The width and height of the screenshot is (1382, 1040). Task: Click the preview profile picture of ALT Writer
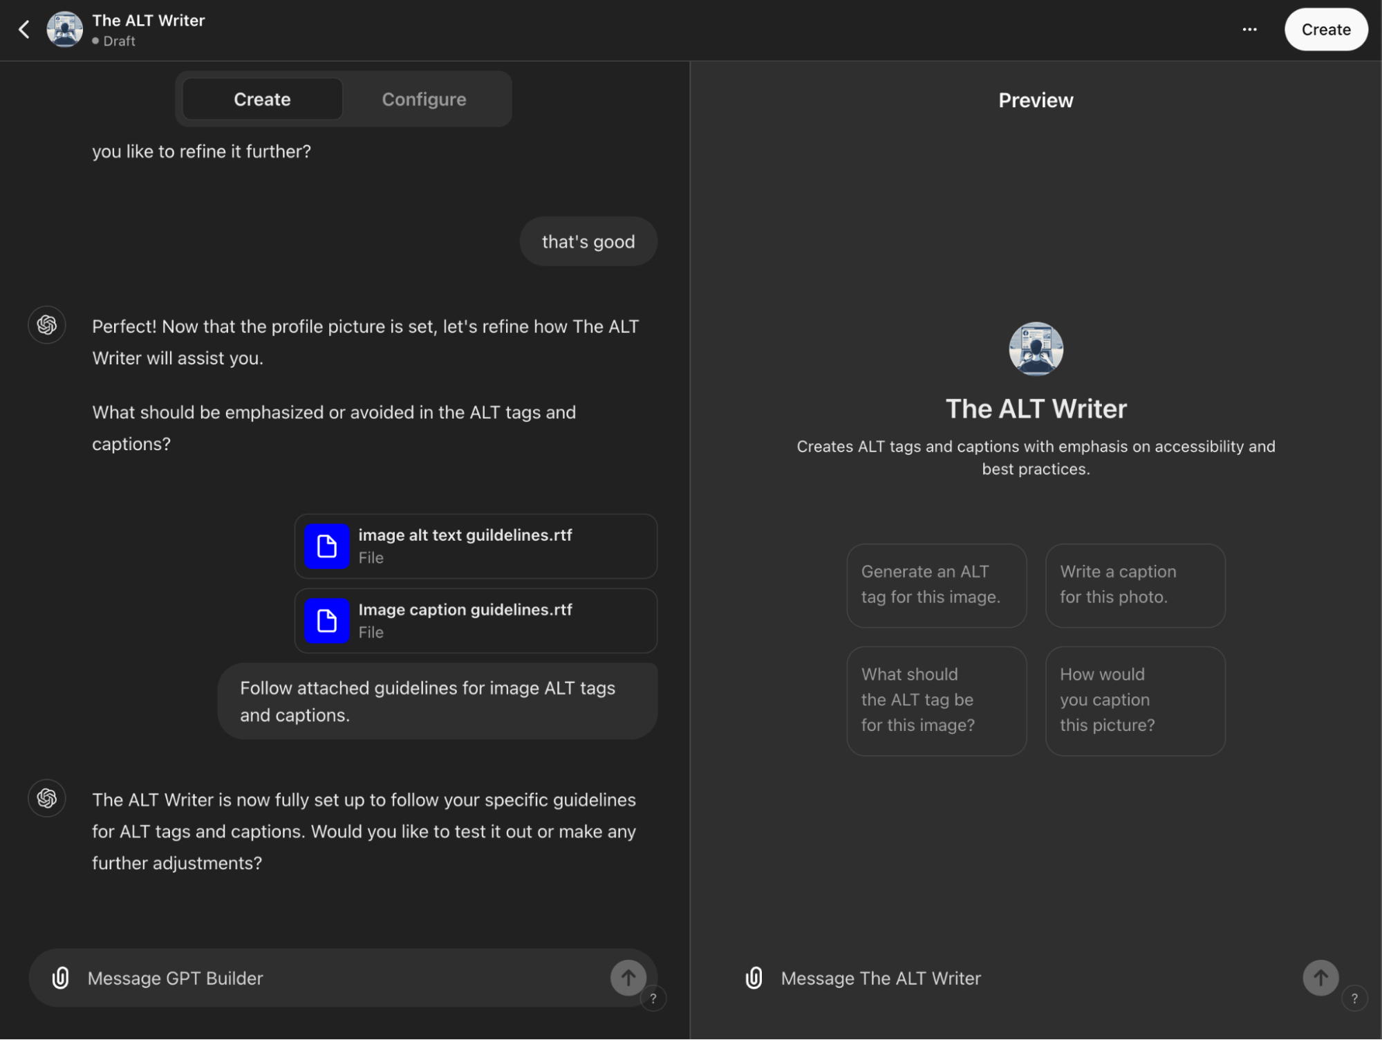(x=1036, y=349)
